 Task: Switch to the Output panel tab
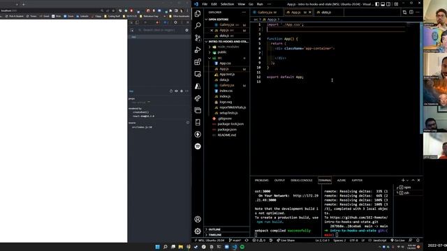point(279,181)
